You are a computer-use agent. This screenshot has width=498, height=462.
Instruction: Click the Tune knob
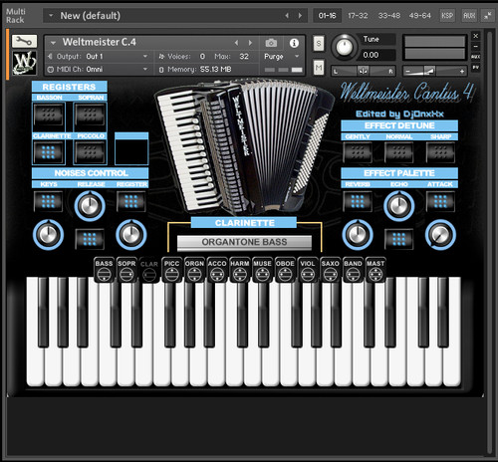(x=345, y=48)
